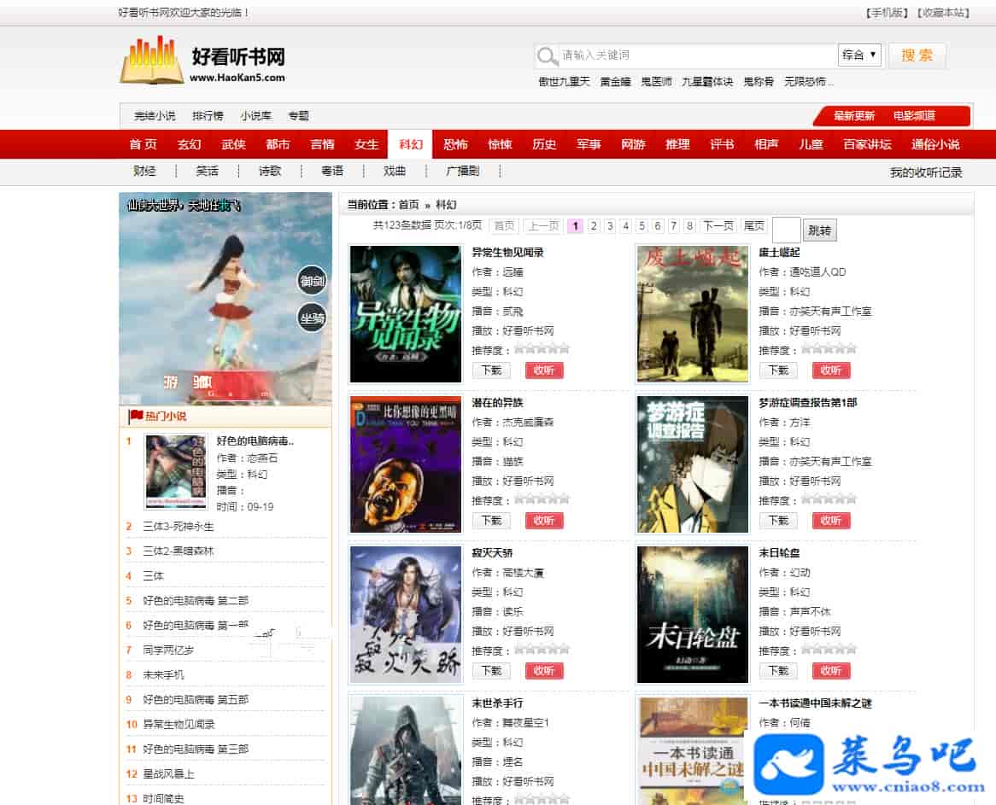This screenshot has height=805, width=996.
Task: Rate 异常生物见闻录 with recommendation stars
Action: tap(542, 349)
